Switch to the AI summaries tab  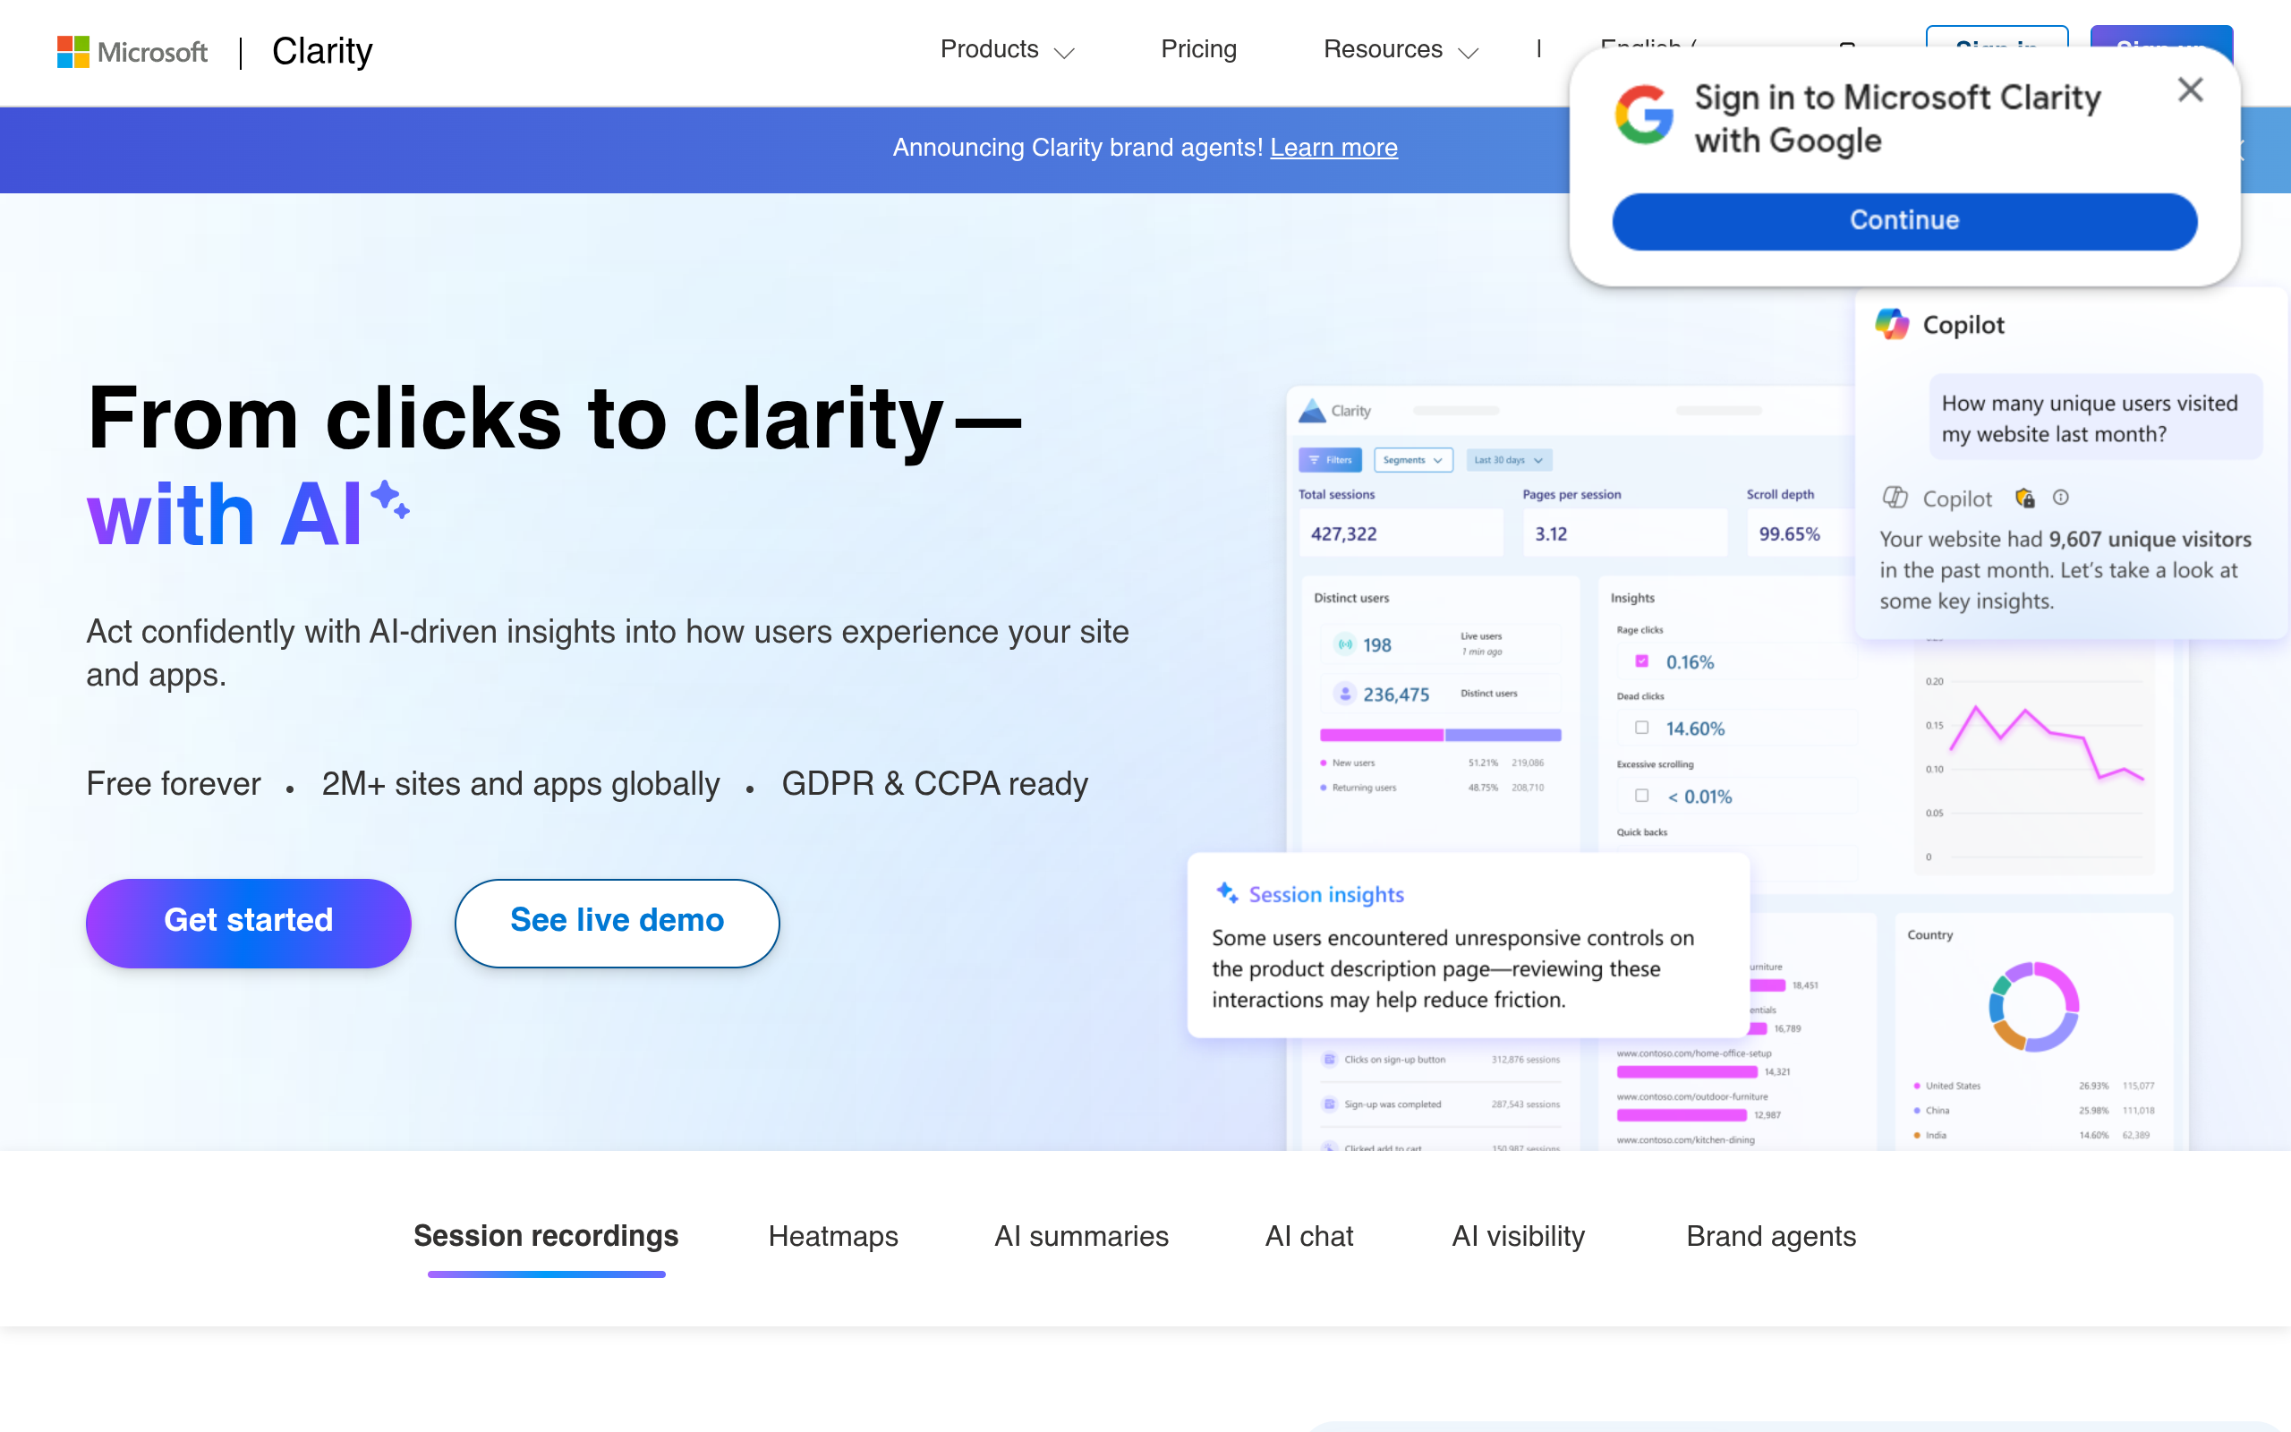click(1081, 1236)
